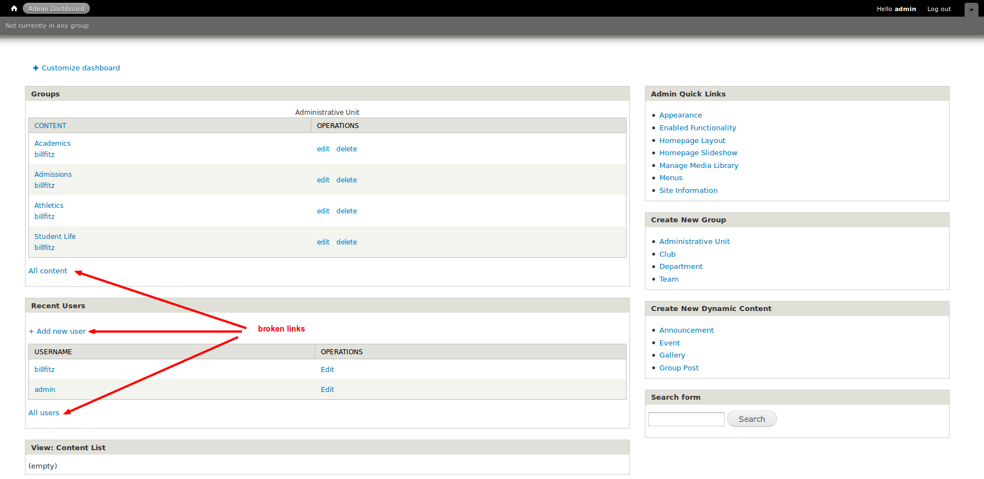The width and height of the screenshot is (984, 479).
Task: Click the Log out link
Action: coord(939,9)
